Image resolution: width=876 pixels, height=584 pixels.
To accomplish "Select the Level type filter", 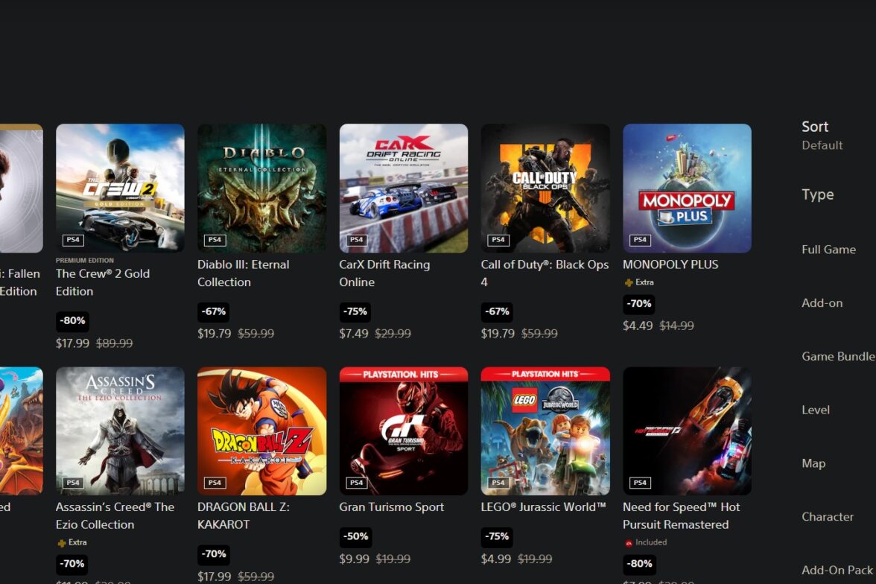I will (x=816, y=410).
